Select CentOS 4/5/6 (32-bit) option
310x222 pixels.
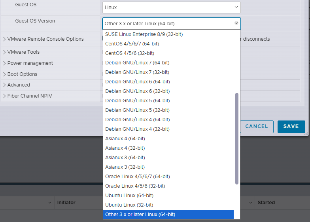click(x=168, y=53)
